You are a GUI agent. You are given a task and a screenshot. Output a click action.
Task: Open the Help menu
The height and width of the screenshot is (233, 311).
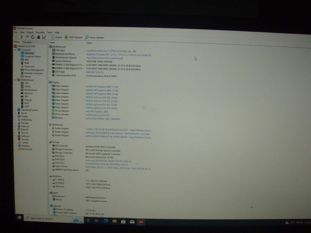coord(57,33)
